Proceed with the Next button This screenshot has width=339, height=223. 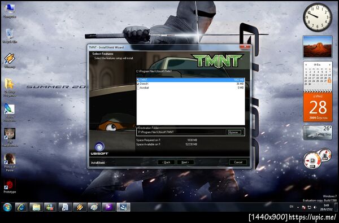click(x=185, y=162)
